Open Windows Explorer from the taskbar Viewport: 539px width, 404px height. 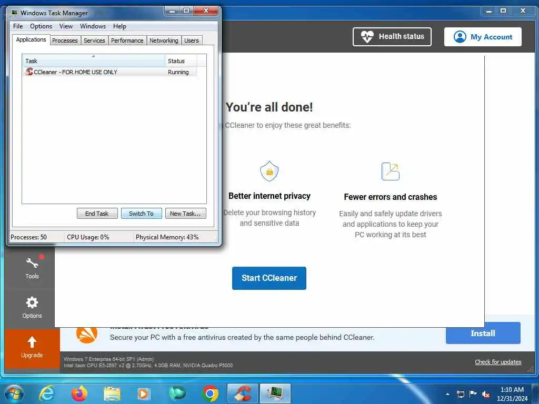112,393
